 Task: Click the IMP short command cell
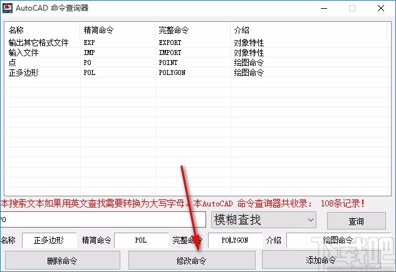(89, 53)
